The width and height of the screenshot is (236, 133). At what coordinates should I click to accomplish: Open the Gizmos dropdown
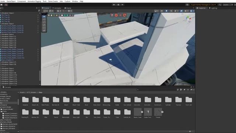click(192, 11)
